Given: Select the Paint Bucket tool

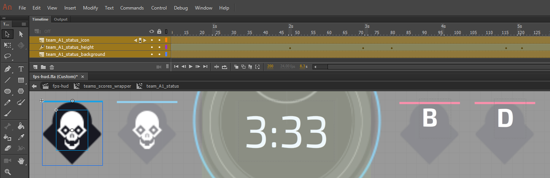Looking at the screenshot, I should pos(21,126).
